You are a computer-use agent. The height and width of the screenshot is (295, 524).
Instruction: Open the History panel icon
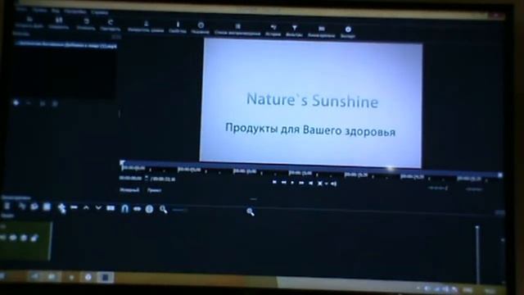coord(273,27)
